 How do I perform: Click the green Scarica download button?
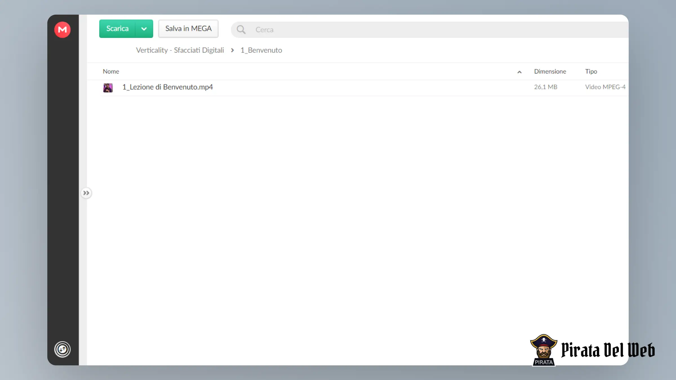[x=117, y=29]
